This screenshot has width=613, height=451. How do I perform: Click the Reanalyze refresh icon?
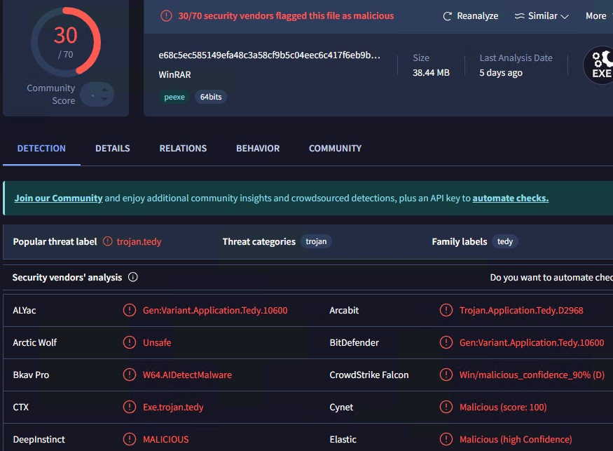pos(447,16)
